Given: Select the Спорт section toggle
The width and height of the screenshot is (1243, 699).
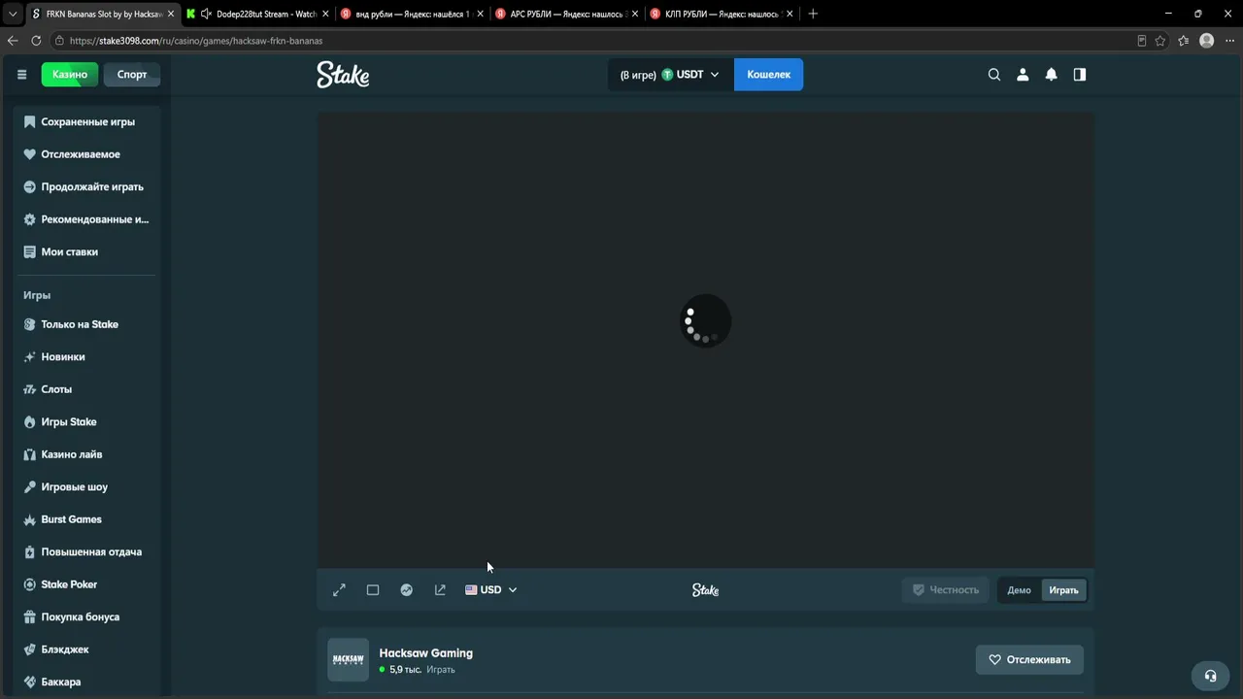Looking at the screenshot, I should (132, 75).
